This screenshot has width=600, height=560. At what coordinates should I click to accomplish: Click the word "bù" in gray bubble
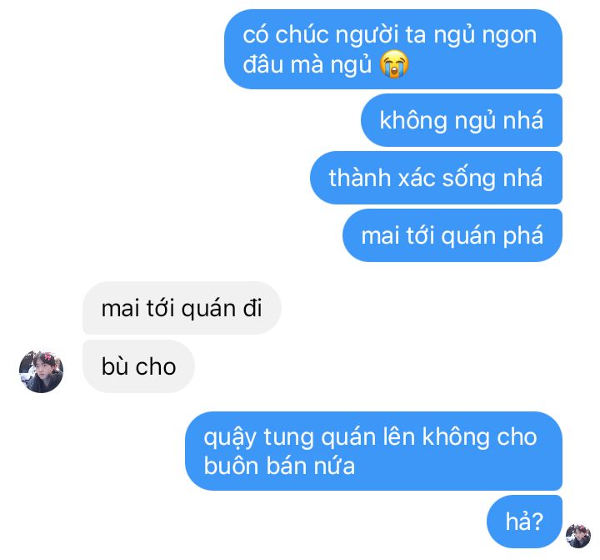coord(115,366)
